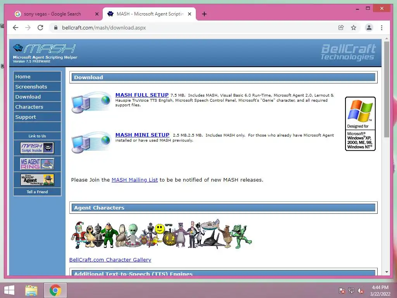Click the MASH Script Inside badge
Image resolution: width=397 pixels, height=298 pixels.
click(37, 148)
